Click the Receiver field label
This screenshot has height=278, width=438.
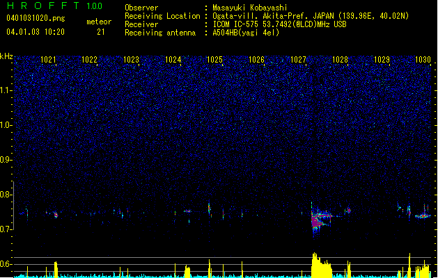tap(141, 24)
